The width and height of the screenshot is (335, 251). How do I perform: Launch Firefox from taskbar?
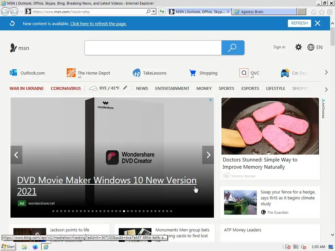[x=35, y=247]
